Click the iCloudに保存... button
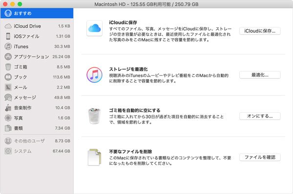Image resolution: width=293 pixels, height=194 pixels. pyautogui.click(x=260, y=31)
